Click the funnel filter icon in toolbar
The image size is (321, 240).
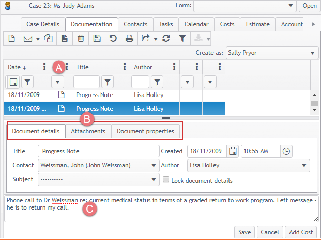point(182,38)
